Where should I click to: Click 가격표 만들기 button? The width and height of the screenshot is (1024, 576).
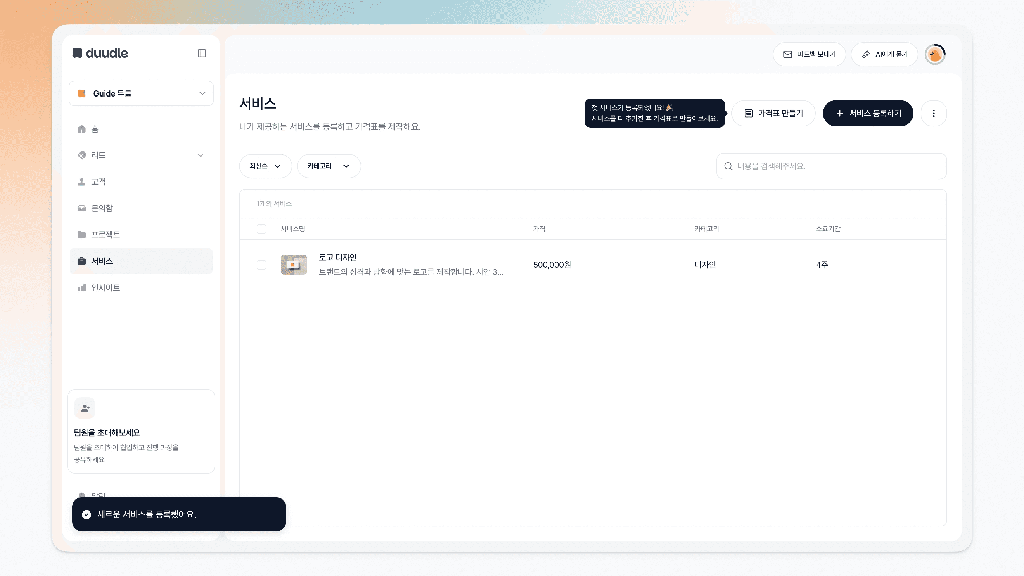[x=773, y=113]
